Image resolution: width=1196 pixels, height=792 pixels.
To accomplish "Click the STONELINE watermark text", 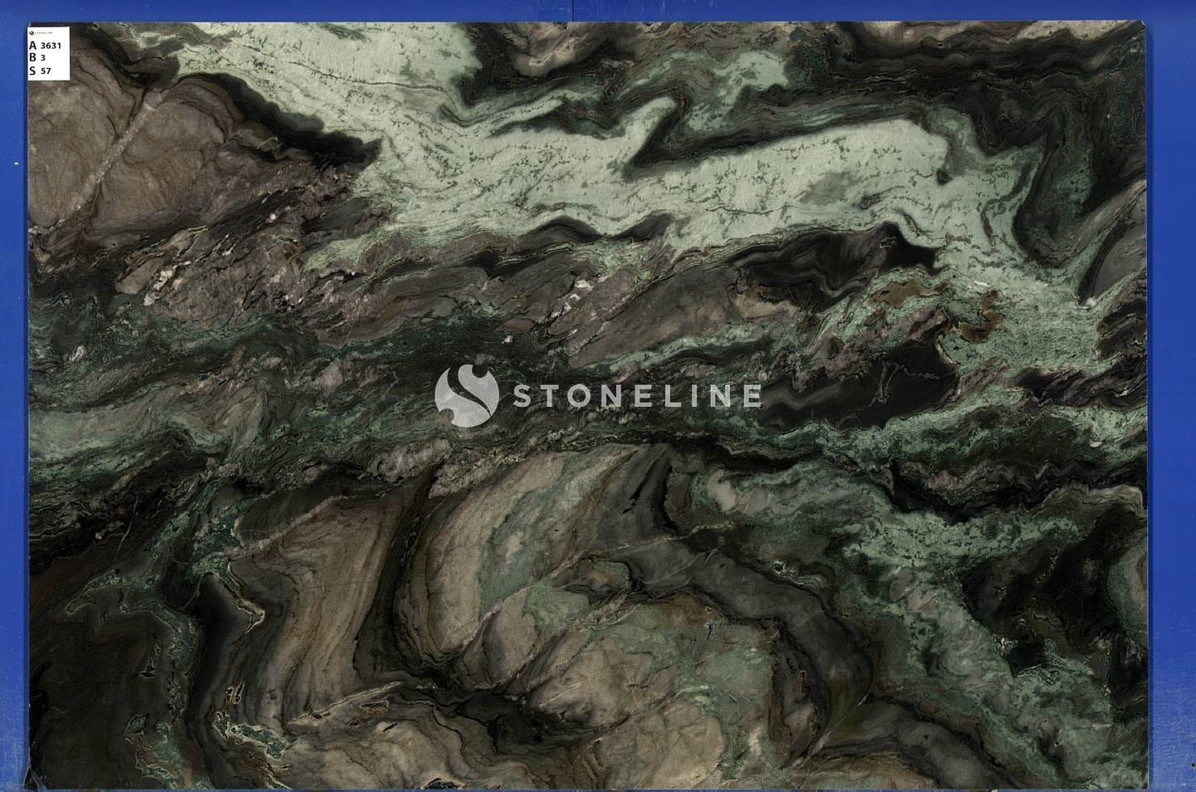I will (635, 396).
